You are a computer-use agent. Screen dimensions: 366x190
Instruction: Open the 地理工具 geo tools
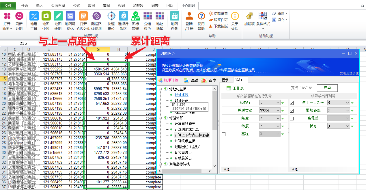point(34,21)
